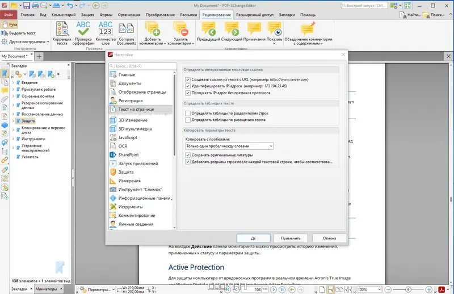Image resolution: width=454 pixels, height=294 pixels.
Task: Click the document vertical scrollbar
Action: coord(451,199)
